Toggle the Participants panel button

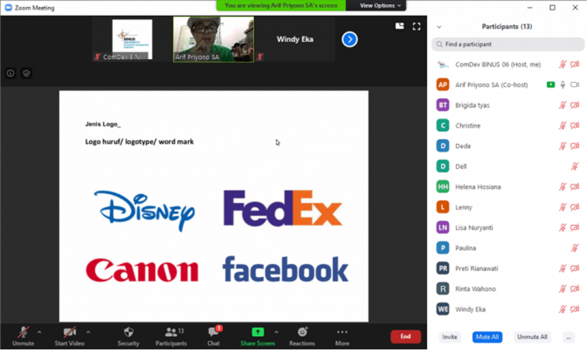171,336
